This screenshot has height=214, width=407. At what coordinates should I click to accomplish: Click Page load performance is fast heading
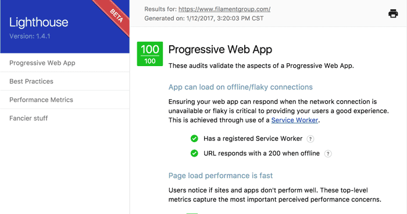220,176
